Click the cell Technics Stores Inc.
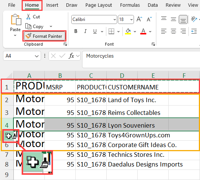The width and height of the screenshot is (200, 180). [136, 155]
